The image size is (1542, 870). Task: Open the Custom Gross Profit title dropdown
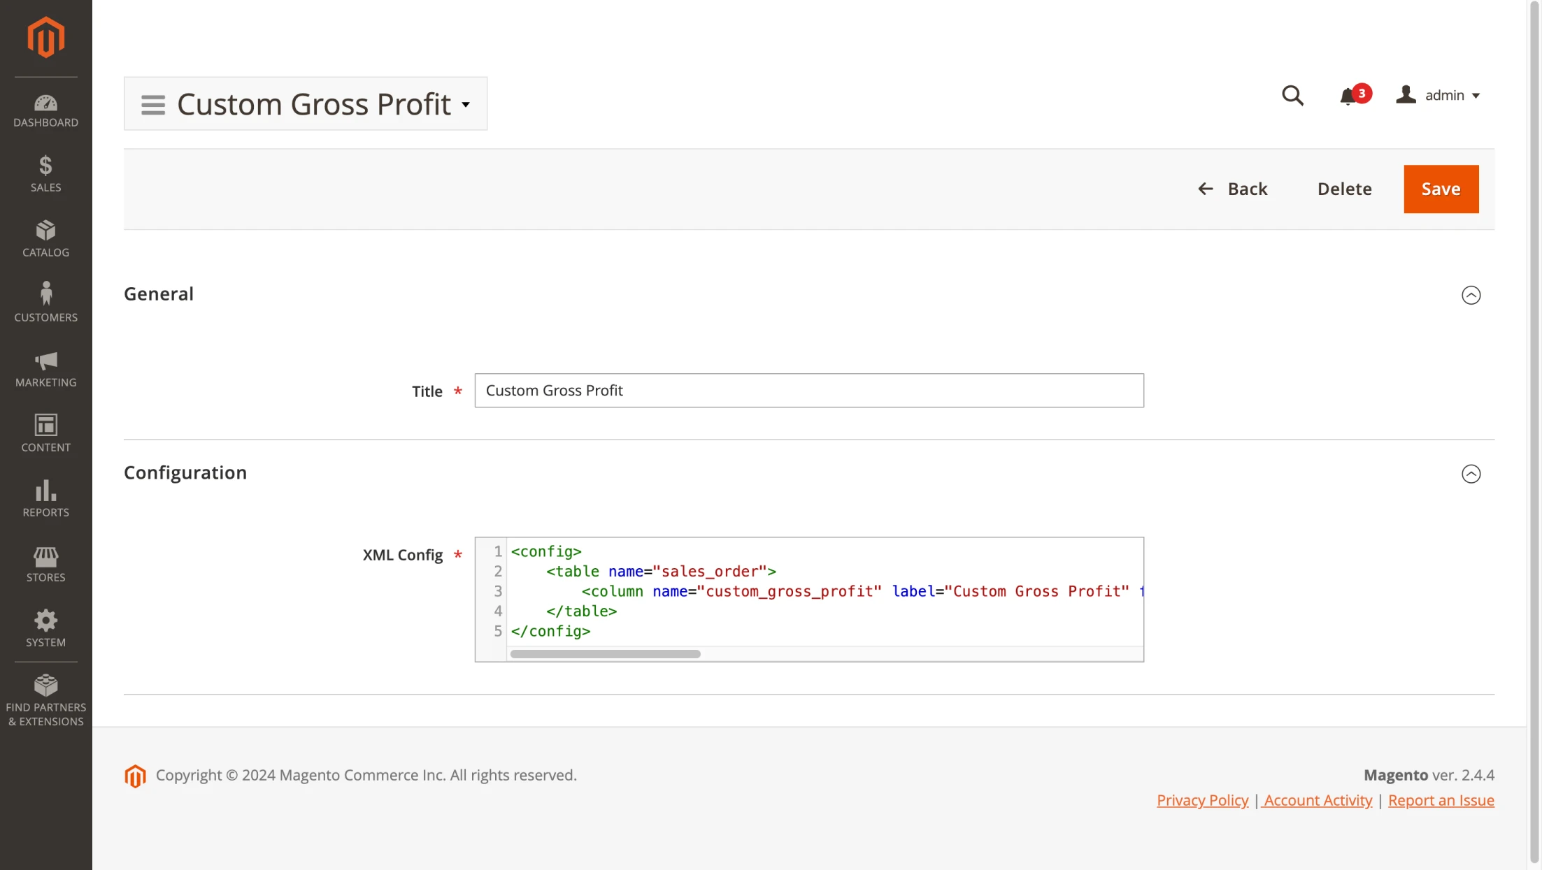pyautogui.click(x=466, y=105)
